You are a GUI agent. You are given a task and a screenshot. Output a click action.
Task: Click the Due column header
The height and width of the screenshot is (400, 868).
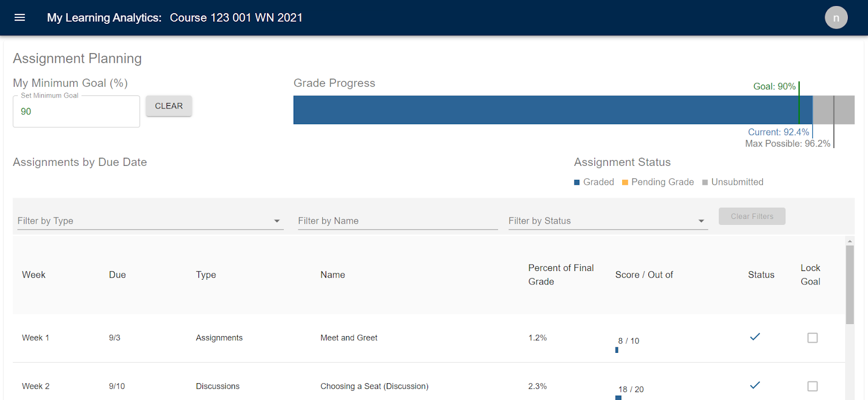click(x=117, y=275)
